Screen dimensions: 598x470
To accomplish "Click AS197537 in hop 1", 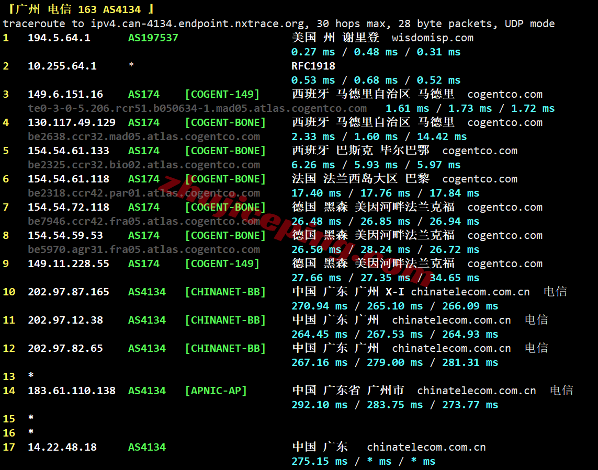I will point(153,38).
